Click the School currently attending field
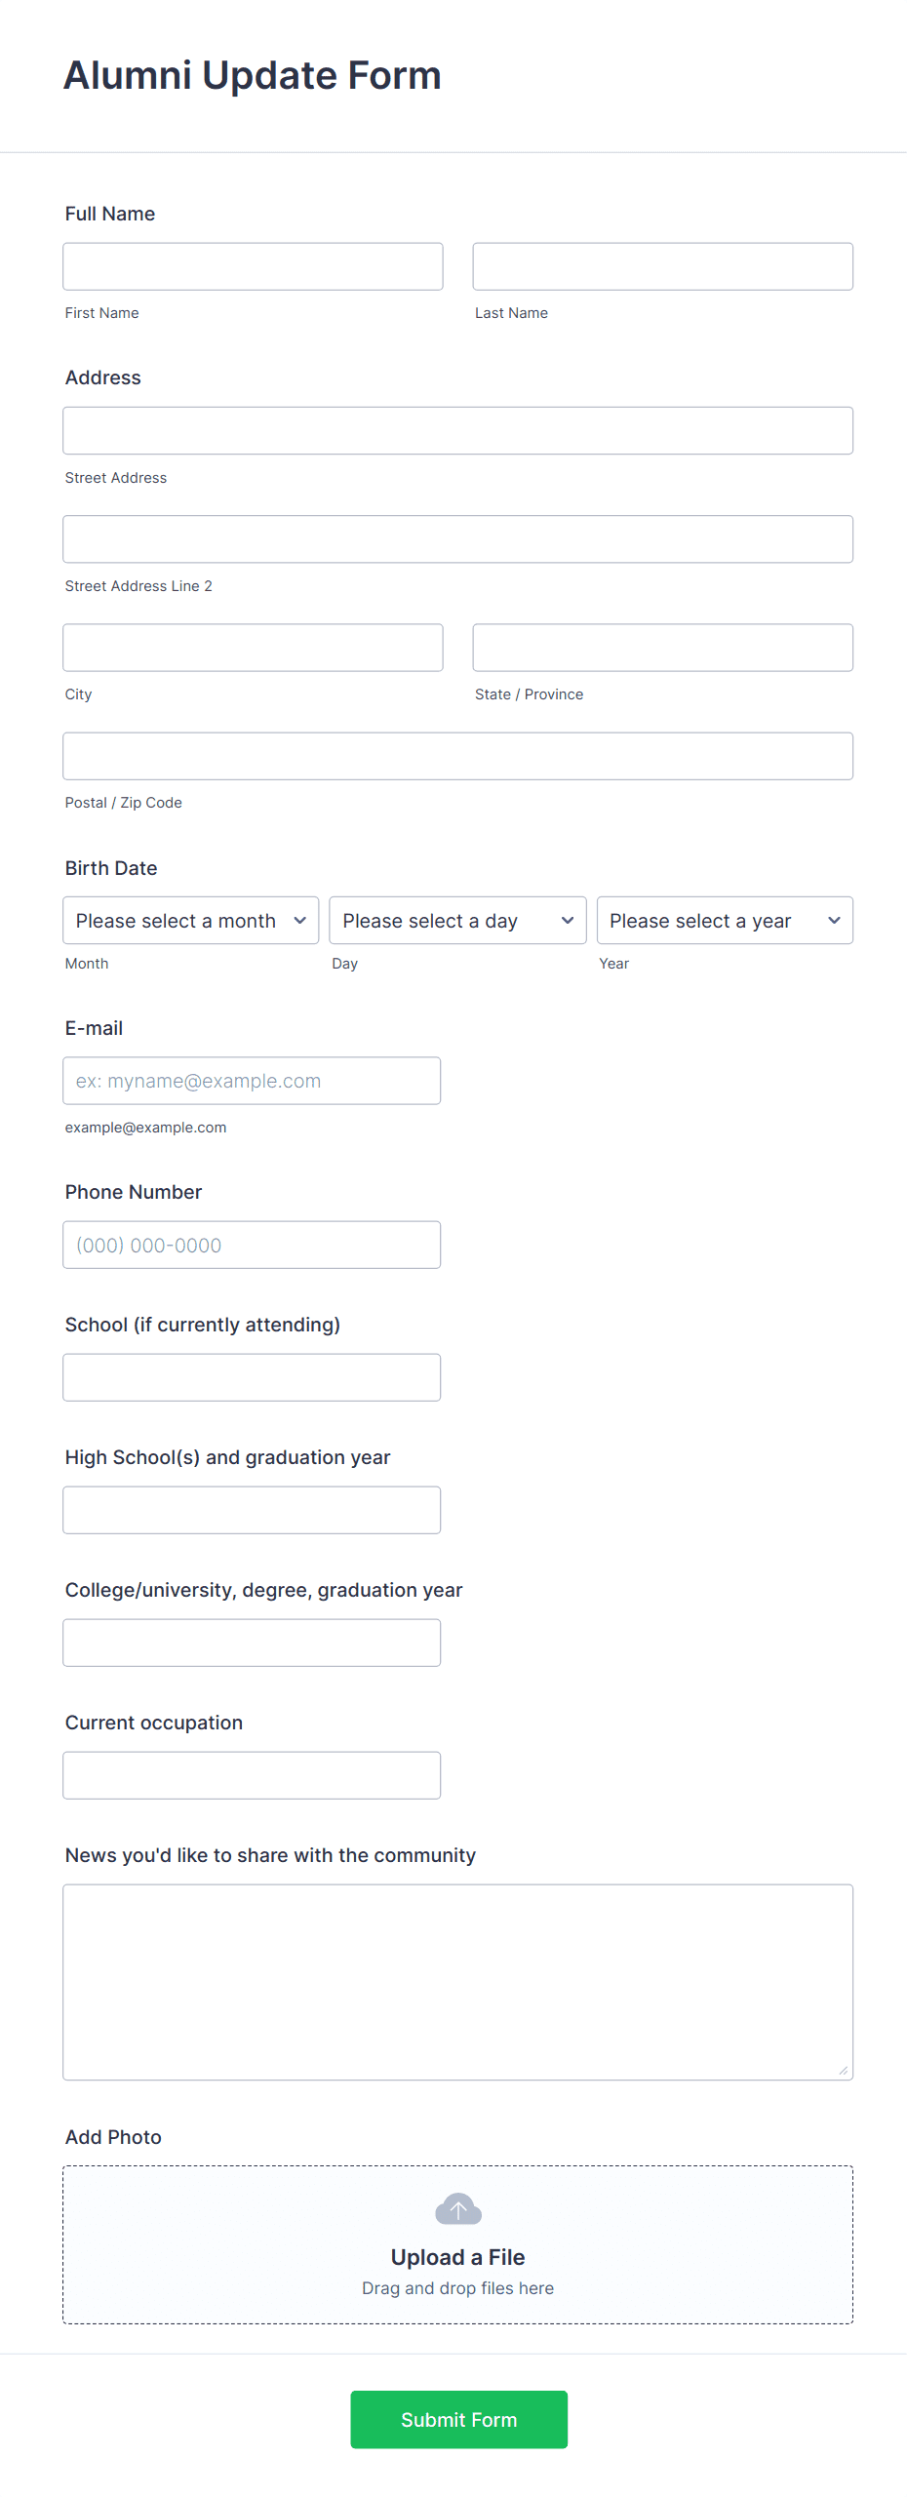This screenshot has width=907, height=2497. click(x=251, y=1376)
